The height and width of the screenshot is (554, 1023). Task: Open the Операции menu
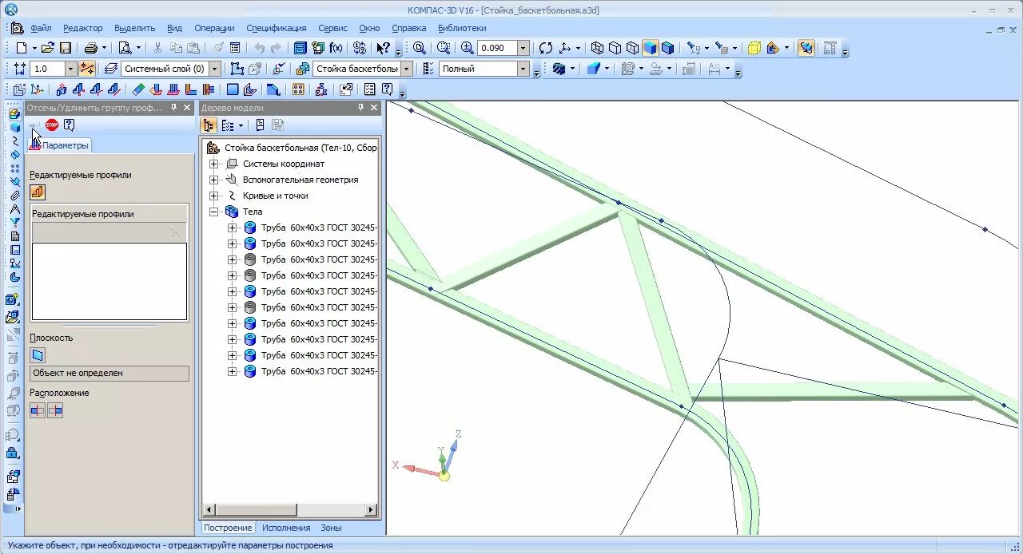[x=215, y=28]
